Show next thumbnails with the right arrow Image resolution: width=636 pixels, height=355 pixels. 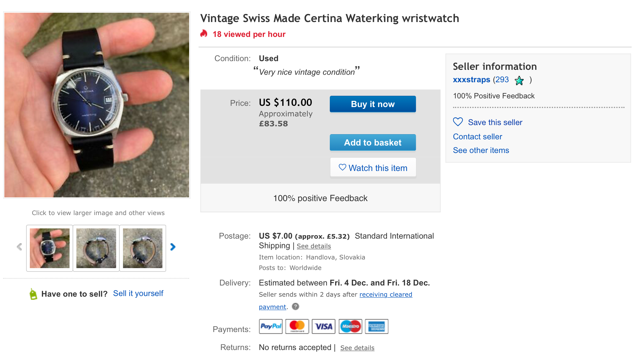coord(173,247)
